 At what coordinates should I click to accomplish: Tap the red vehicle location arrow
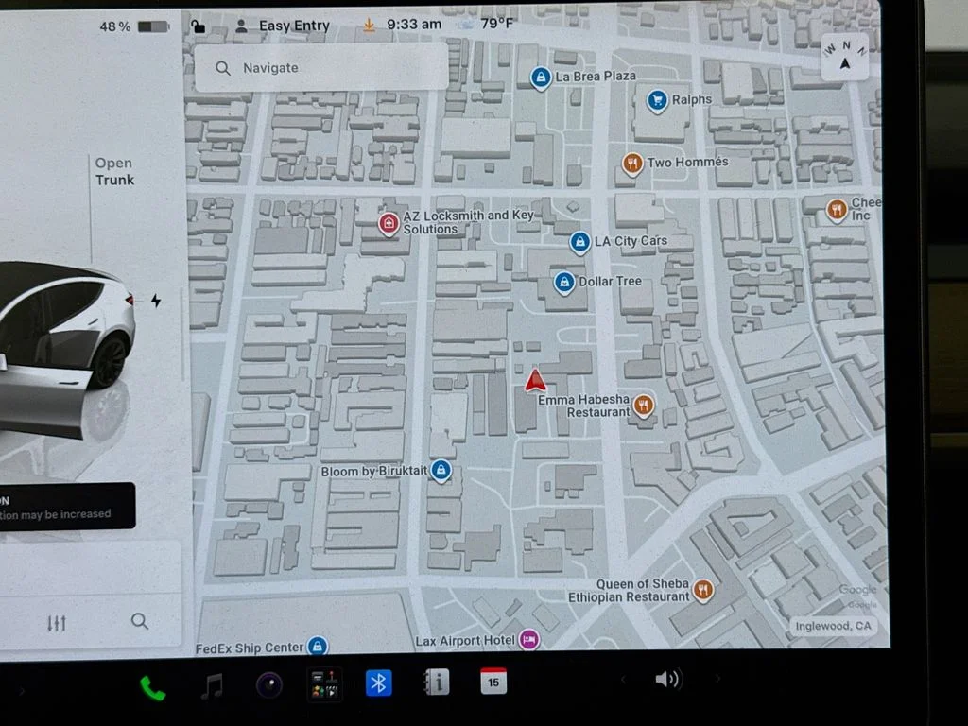point(535,380)
